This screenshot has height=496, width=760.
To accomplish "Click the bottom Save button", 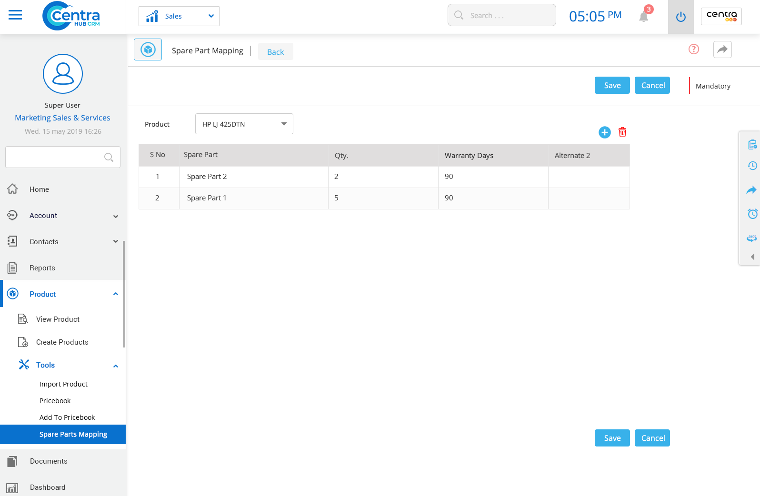I will (612, 438).
